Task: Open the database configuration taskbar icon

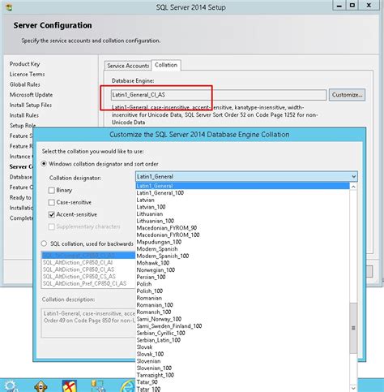Action: coord(98,386)
